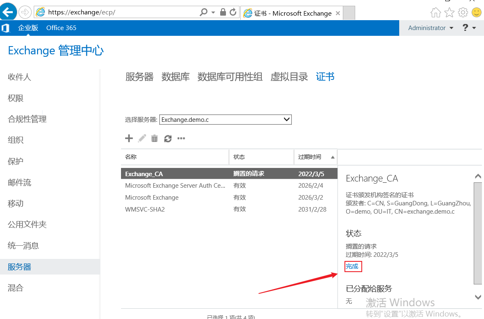Click the 完成 link for pending request
The width and height of the screenshot is (484, 319).
click(x=352, y=266)
